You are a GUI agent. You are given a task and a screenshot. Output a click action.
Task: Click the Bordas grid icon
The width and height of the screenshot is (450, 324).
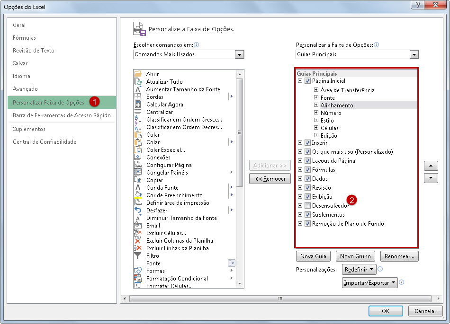[x=138, y=97]
